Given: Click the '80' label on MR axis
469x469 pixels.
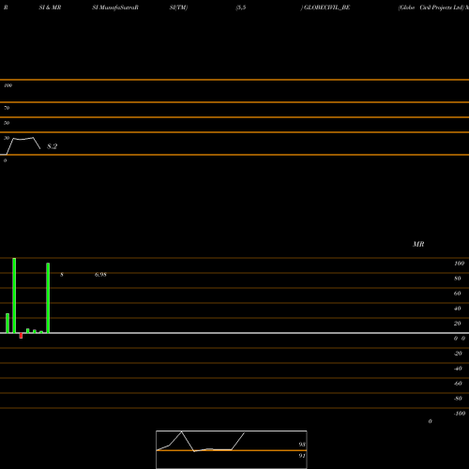Looking at the screenshot, I should click(458, 279).
